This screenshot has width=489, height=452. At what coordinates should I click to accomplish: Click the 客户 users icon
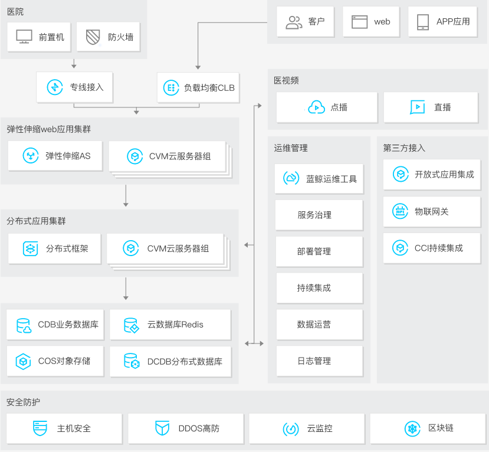294,22
